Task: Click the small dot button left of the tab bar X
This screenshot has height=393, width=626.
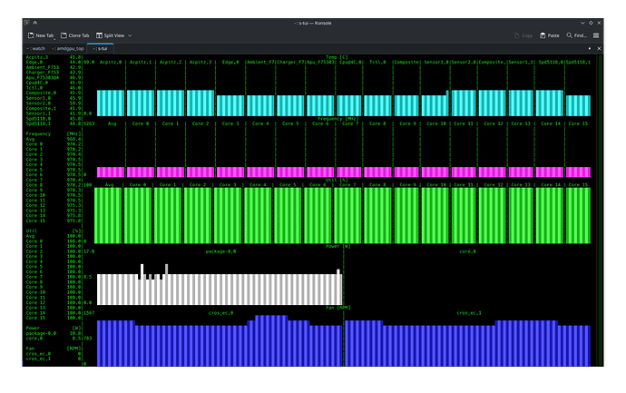Action: point(590,48)
